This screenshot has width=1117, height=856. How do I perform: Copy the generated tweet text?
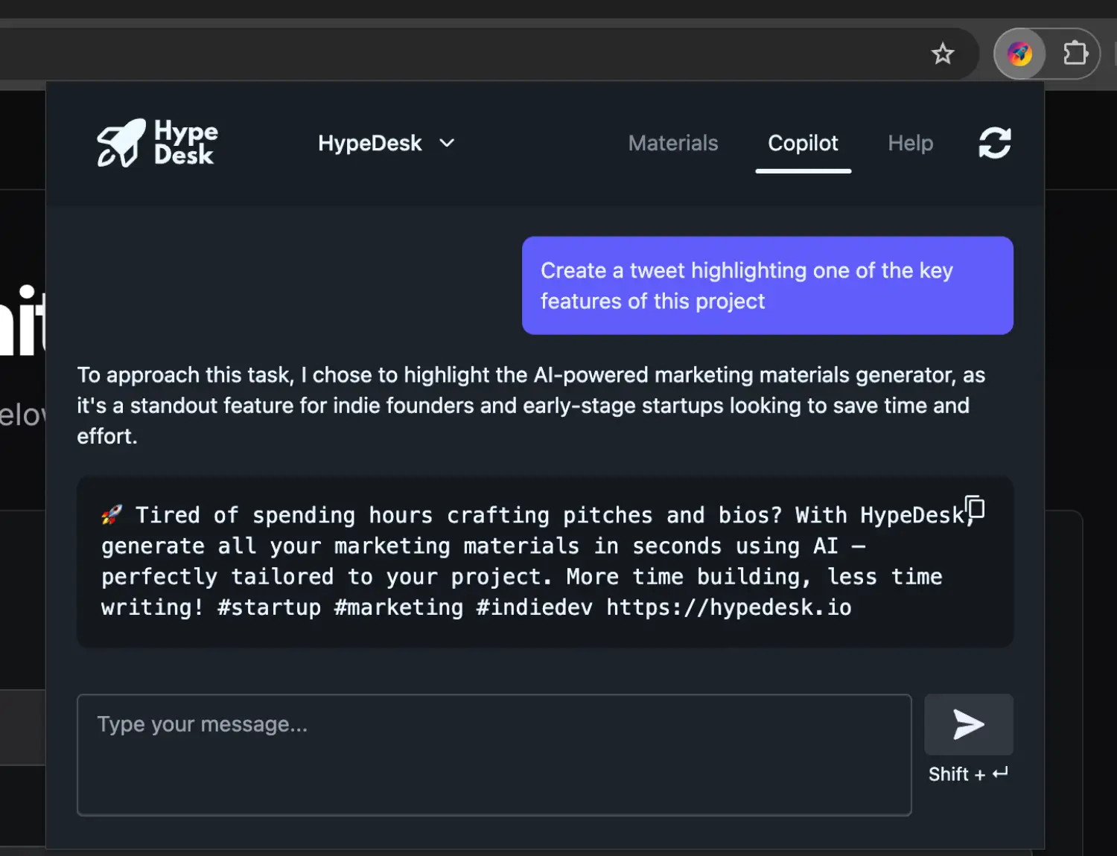(975, 508)
